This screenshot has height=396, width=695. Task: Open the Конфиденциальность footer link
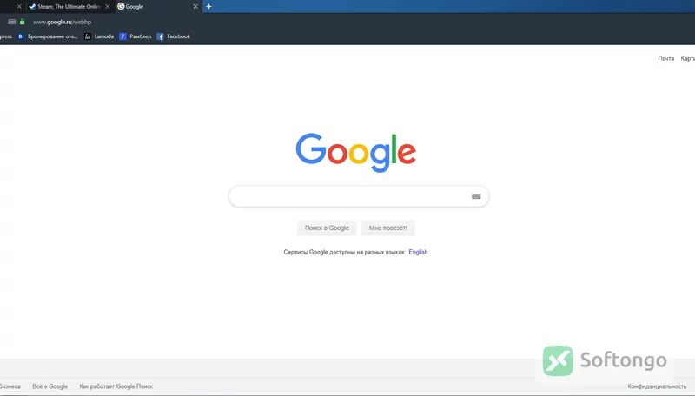[x=657, y=386]
